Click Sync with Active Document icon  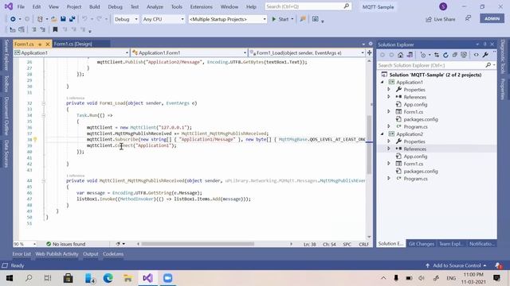click(437, 55)
